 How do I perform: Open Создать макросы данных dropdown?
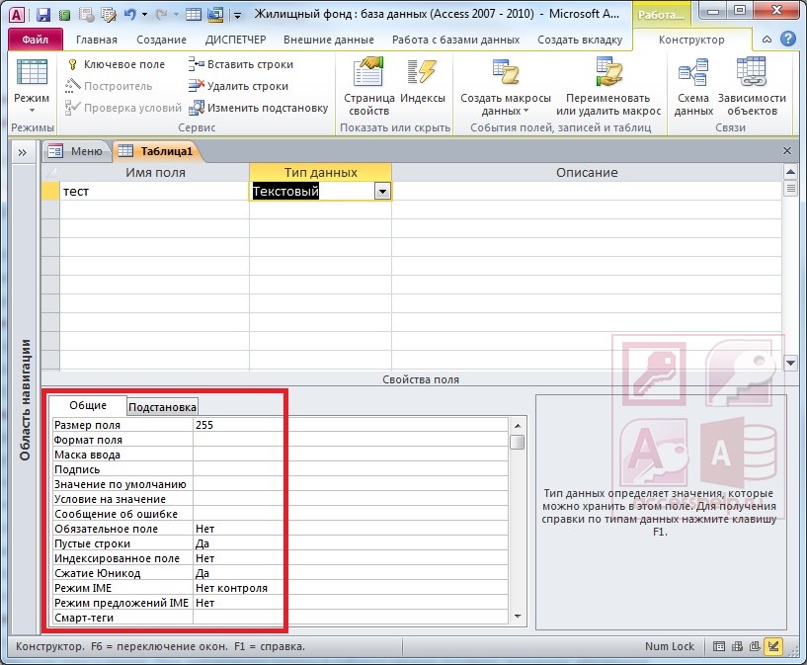pyautogui.click(x=505, y=87)
